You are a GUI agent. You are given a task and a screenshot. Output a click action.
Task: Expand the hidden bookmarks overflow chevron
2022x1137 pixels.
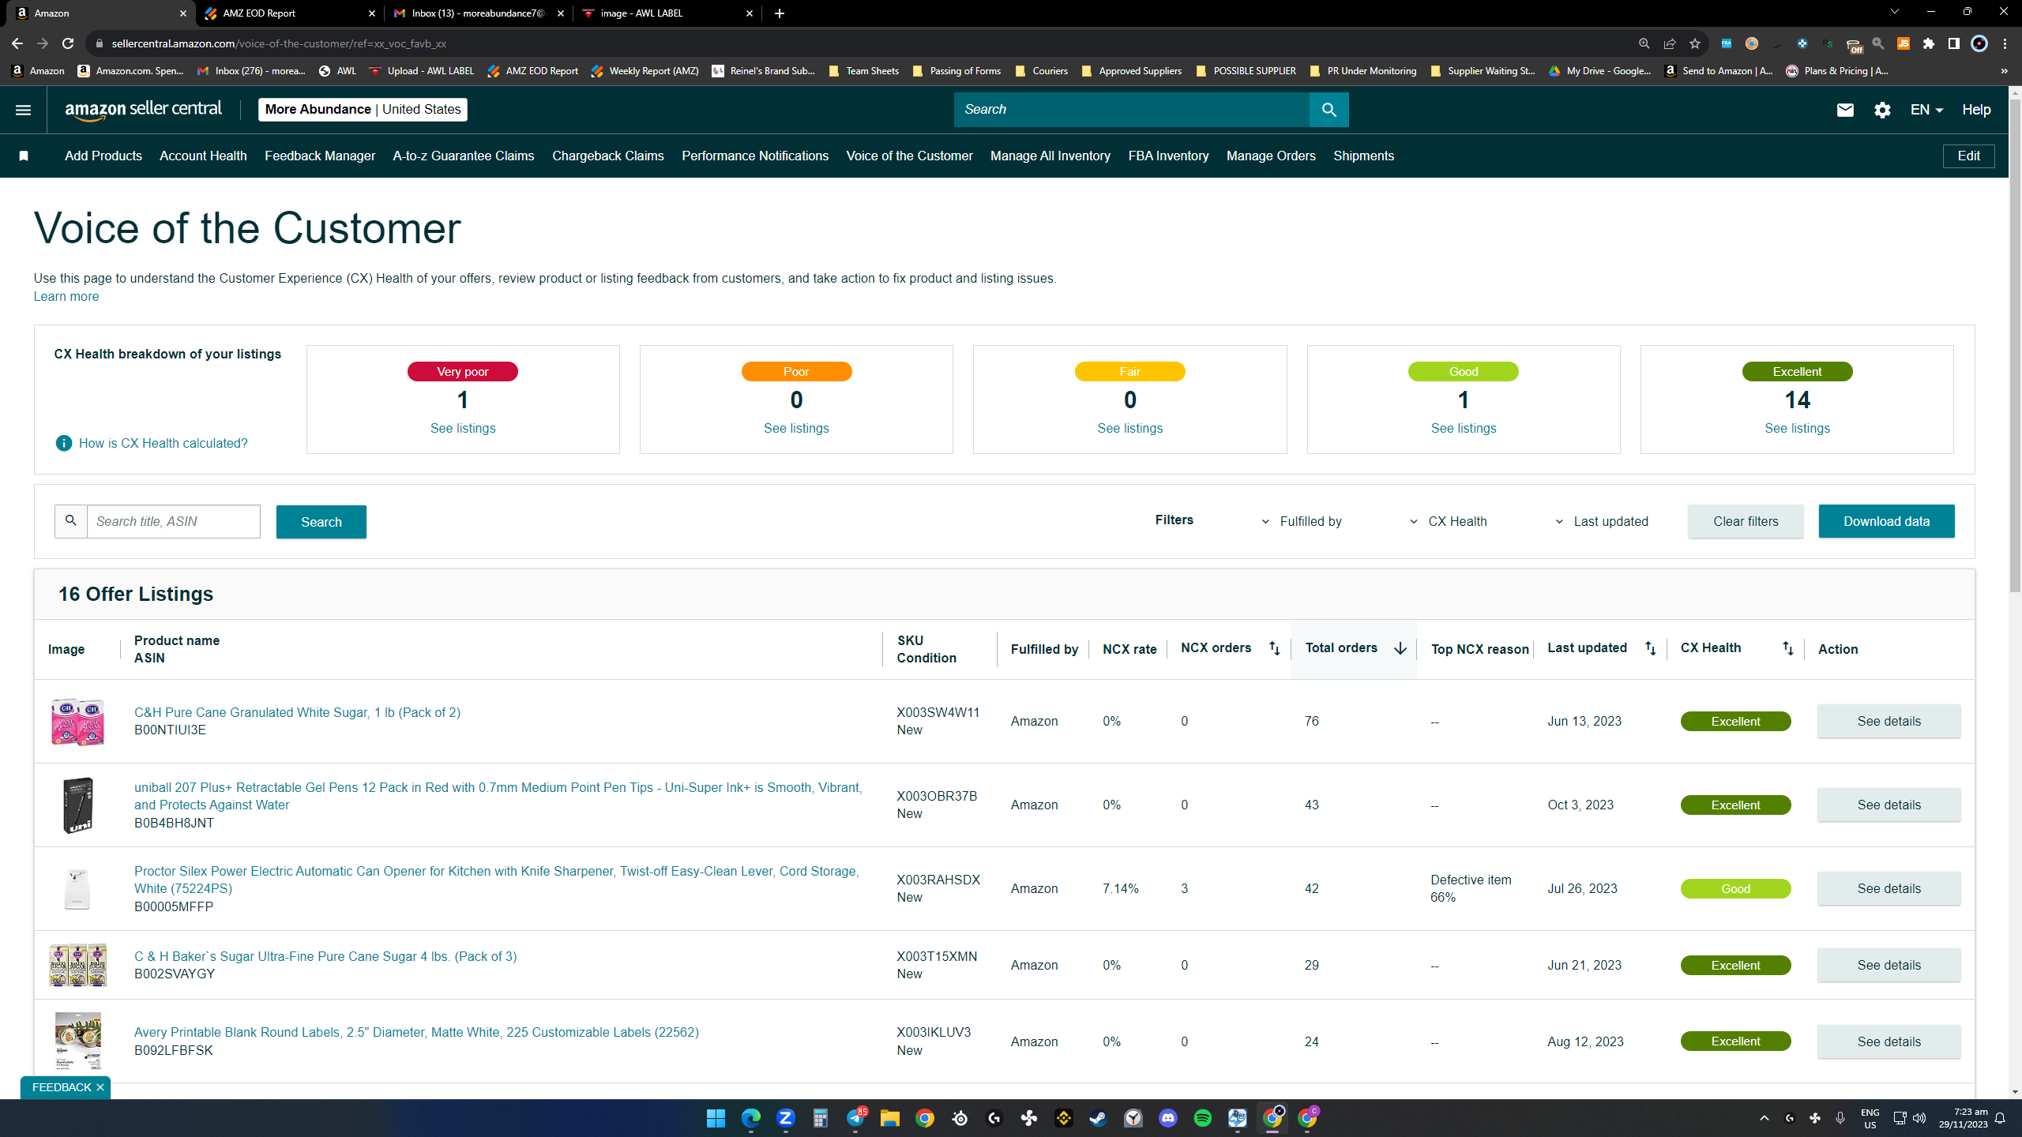[x=2004, y=71]
